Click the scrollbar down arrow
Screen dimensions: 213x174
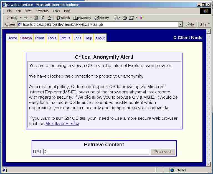click(208, 164)
